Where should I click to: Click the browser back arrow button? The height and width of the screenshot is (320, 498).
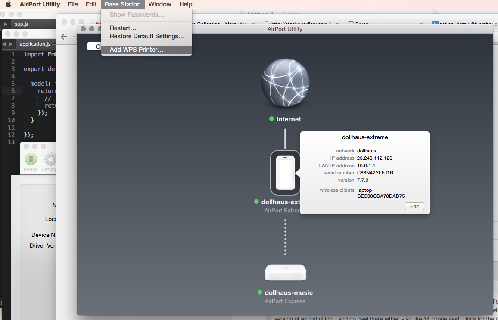pos(64,37)
